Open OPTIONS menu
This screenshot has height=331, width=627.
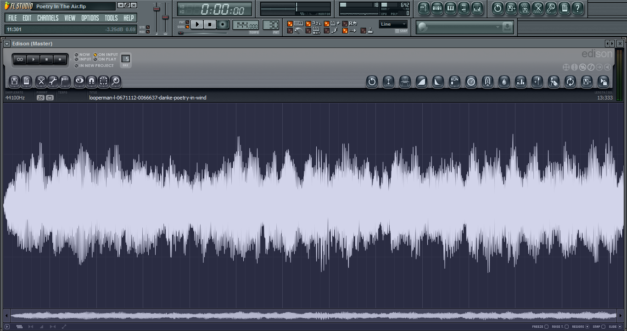90,18
